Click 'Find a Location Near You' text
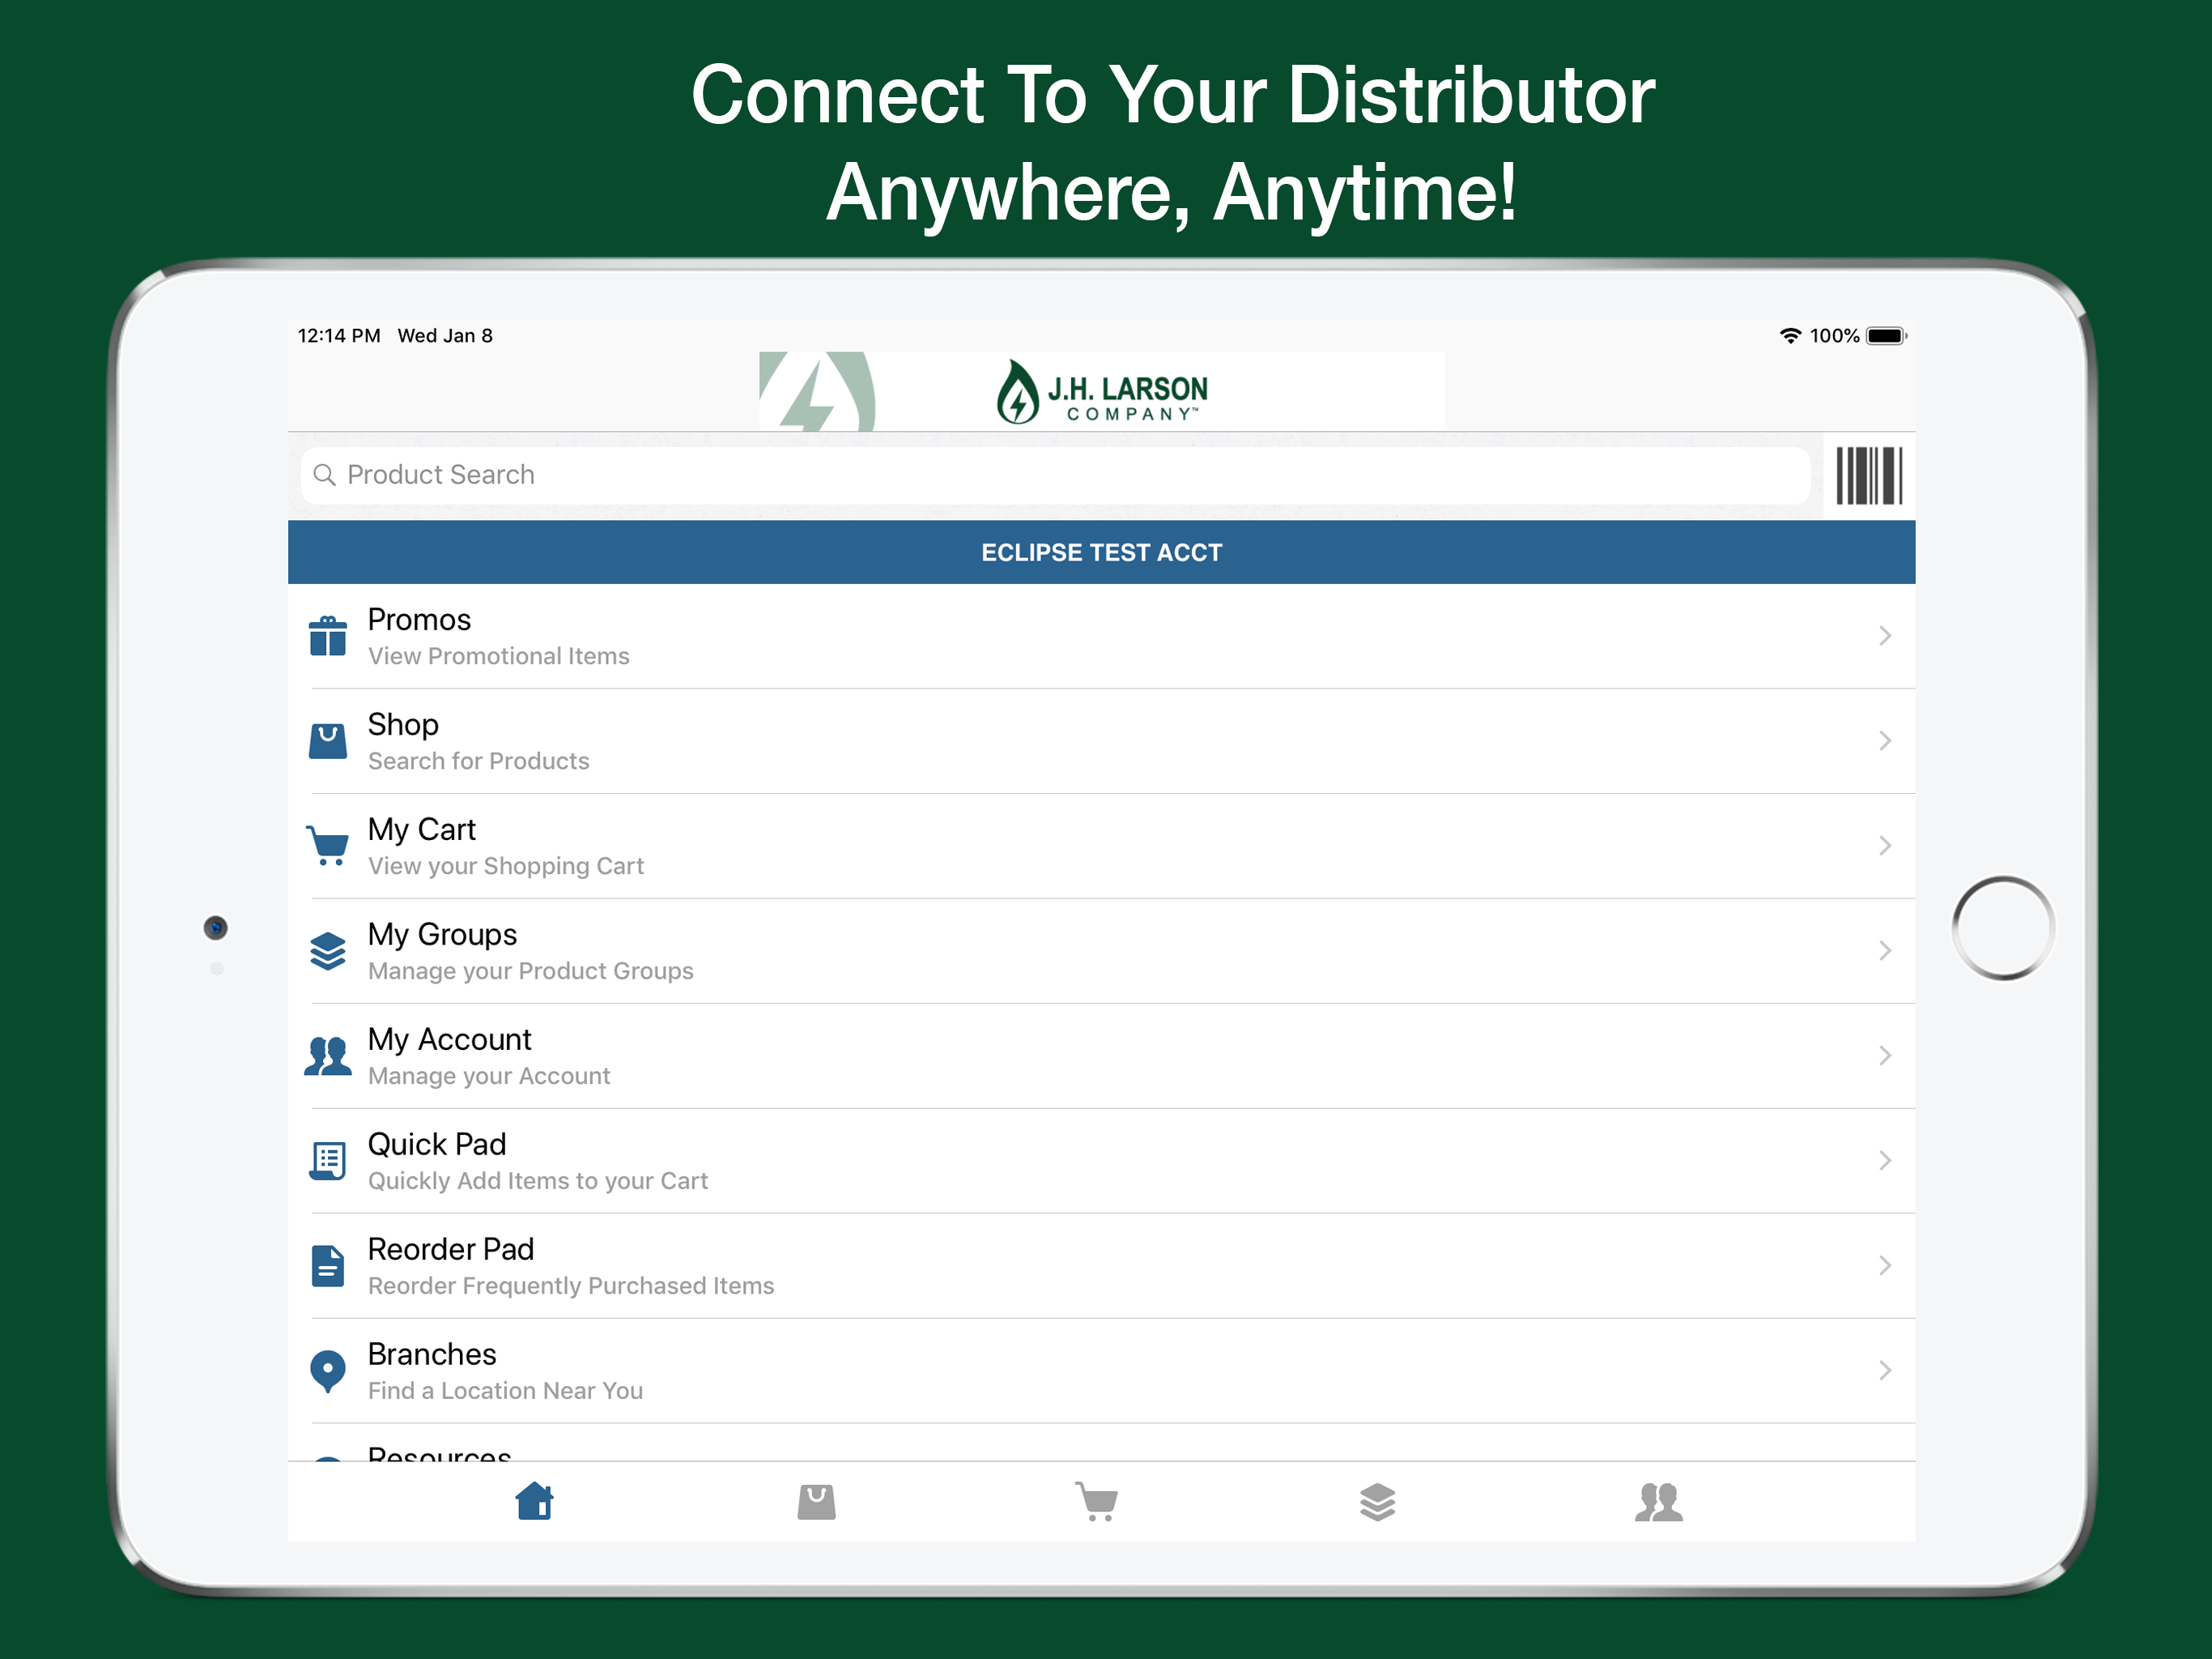Screen dimensions: 2212x1659 point(506,1392)
